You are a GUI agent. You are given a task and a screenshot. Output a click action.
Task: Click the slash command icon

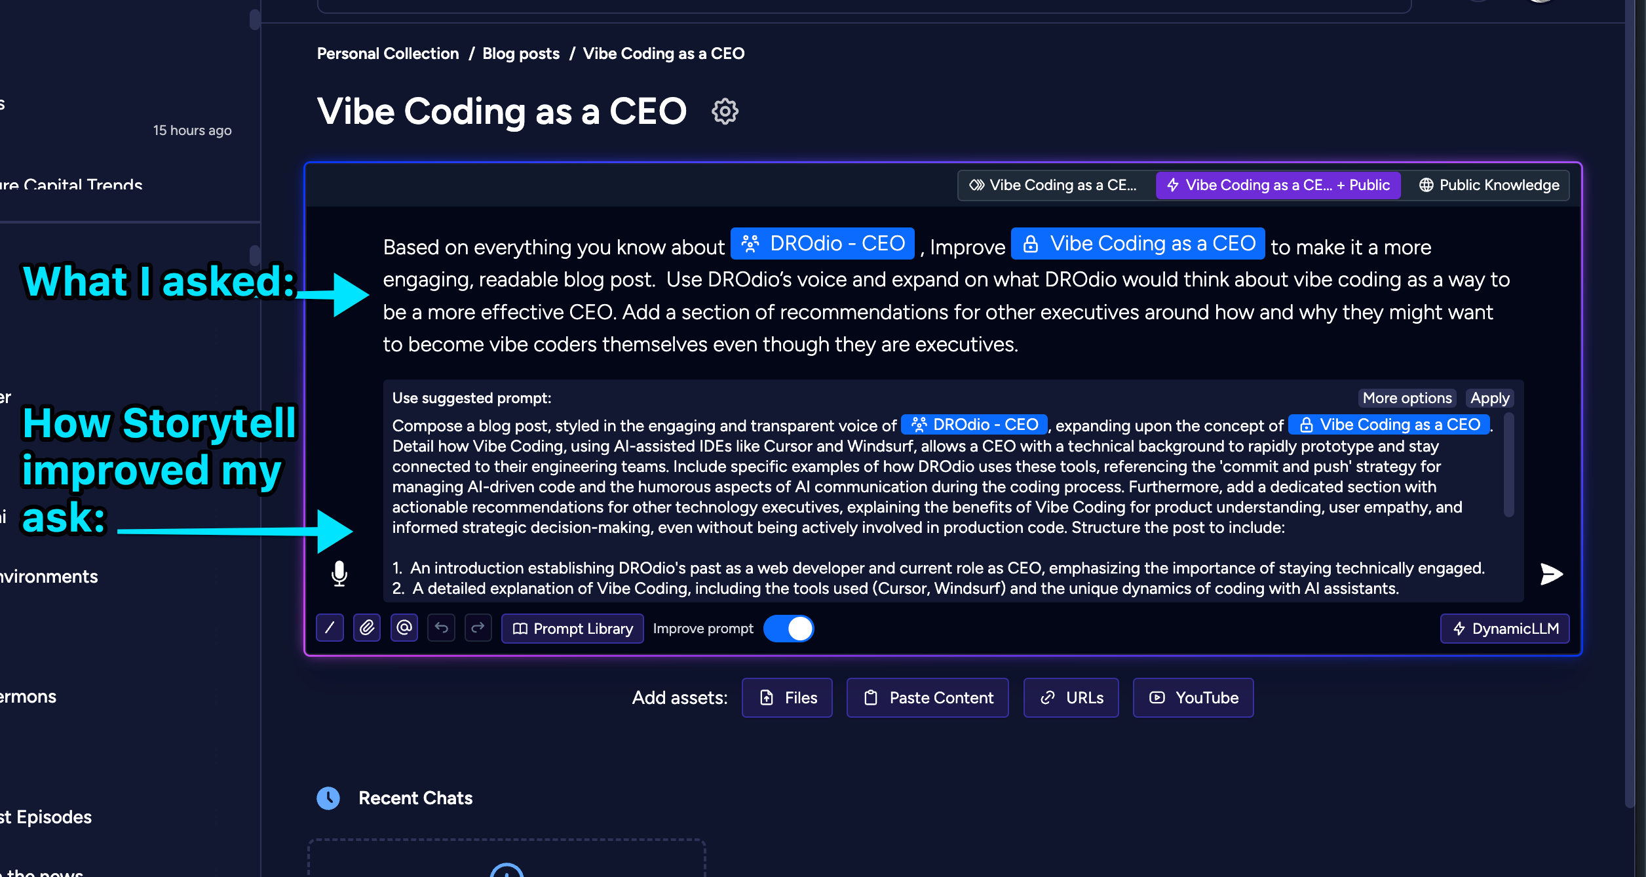[x=330, y=628]
